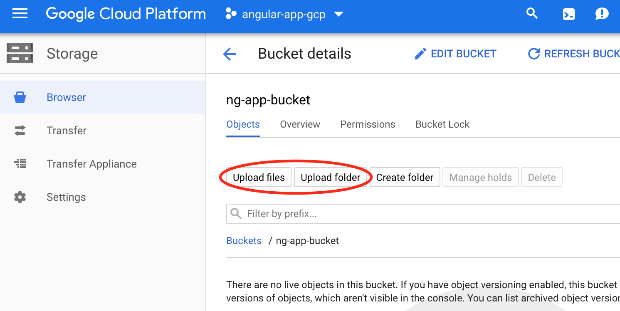Expand the angular-app-gcp project selector

284,15
